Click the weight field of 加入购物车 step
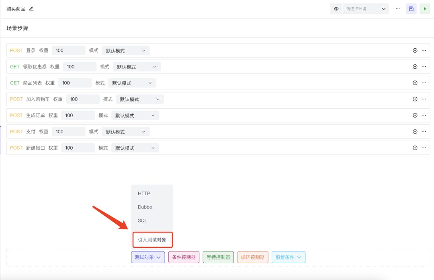 (83, 99)
